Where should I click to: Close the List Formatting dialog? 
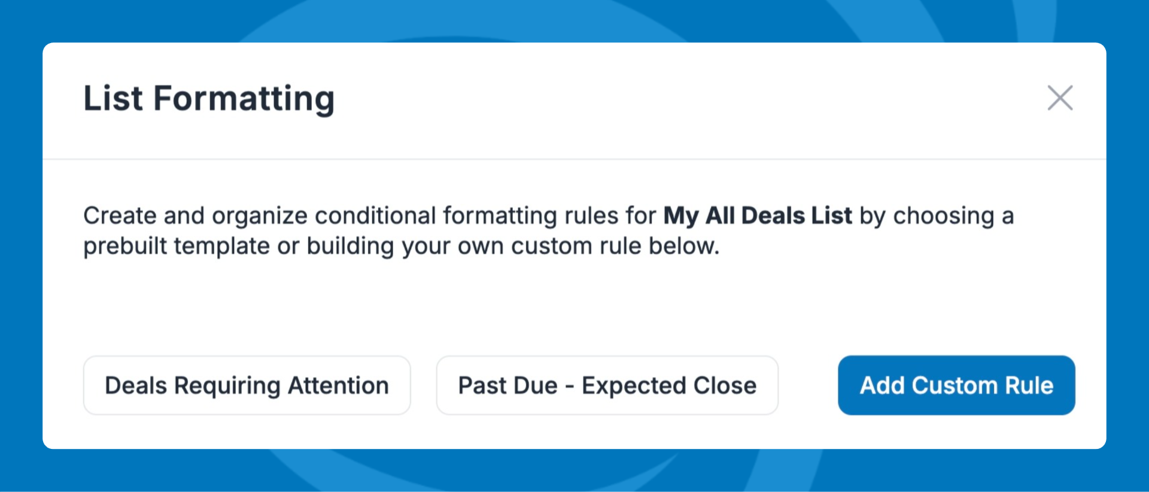tap(1060, 98)
